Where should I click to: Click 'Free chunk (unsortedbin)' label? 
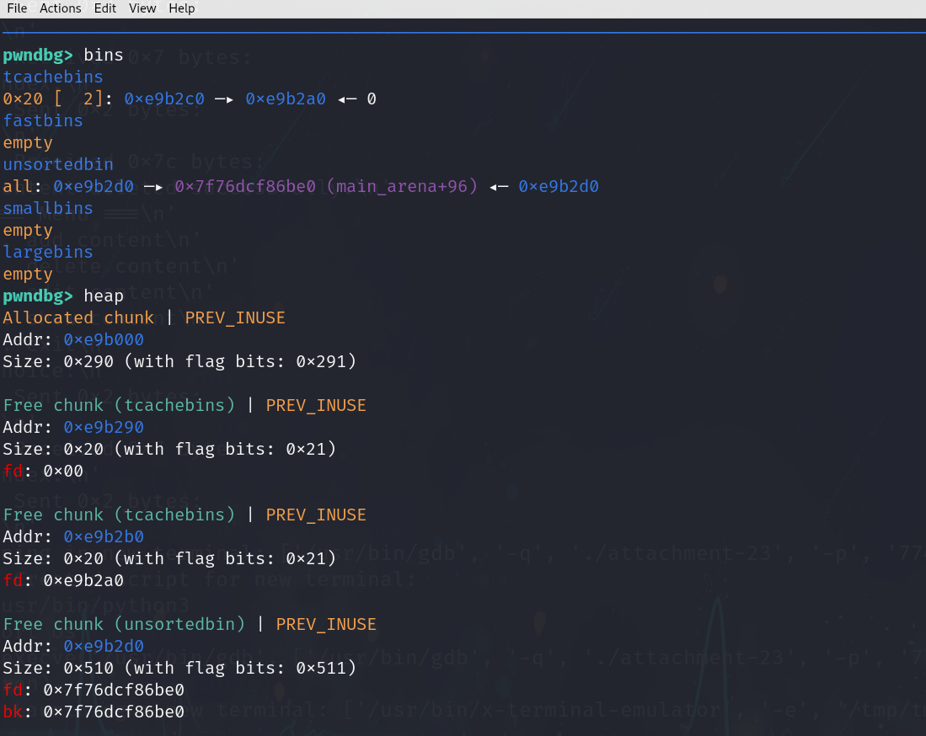[x=124, y=625]
